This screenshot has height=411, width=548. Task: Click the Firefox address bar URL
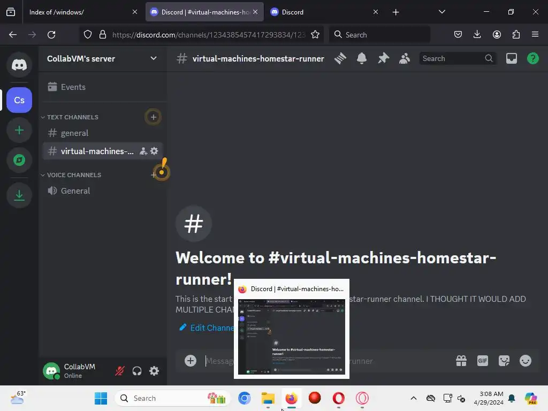click(209, 35)
